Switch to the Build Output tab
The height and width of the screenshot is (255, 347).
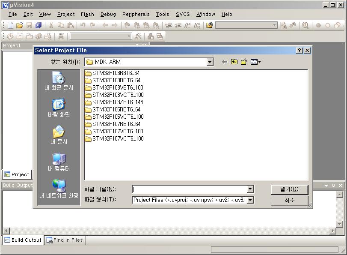point(23,240)
